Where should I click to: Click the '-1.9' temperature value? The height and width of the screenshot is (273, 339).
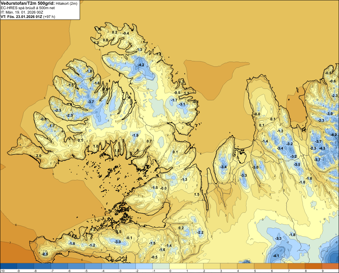135,135
